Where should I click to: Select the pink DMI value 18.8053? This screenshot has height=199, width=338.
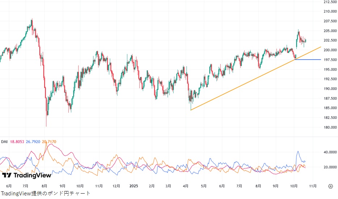17,142
